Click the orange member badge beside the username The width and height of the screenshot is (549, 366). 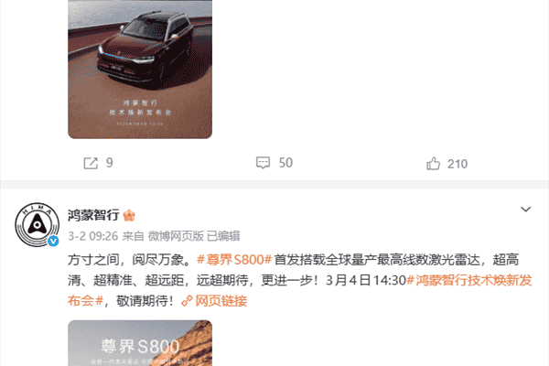[129, 215]
